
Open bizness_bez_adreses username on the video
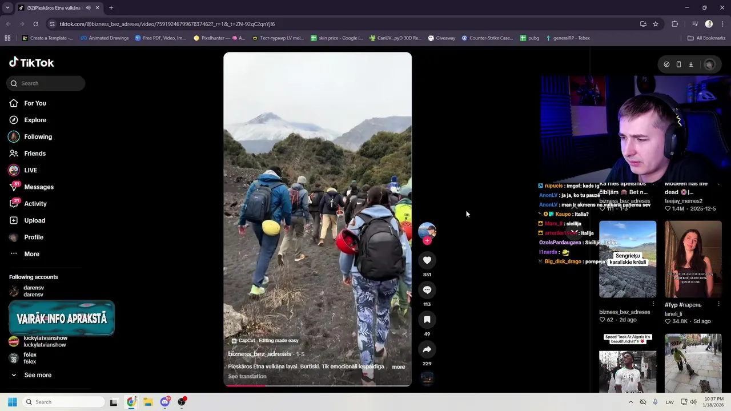coord(260,354)
